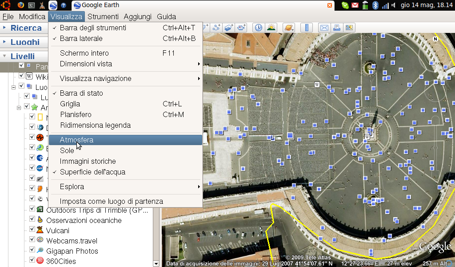
Task: Select Sole in the Visualizza menu
Action: coord(125,150)
